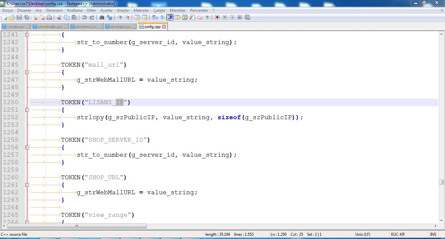Collapse the fold marker on line 1261
The width and height of the screenshot is (445, 239).
(x=27, y=185)
